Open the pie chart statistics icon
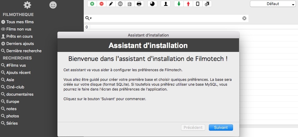 [x=152, y=4]
